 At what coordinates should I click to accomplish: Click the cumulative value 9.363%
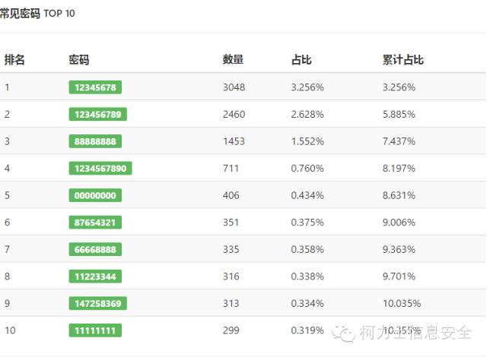point(399,249)
